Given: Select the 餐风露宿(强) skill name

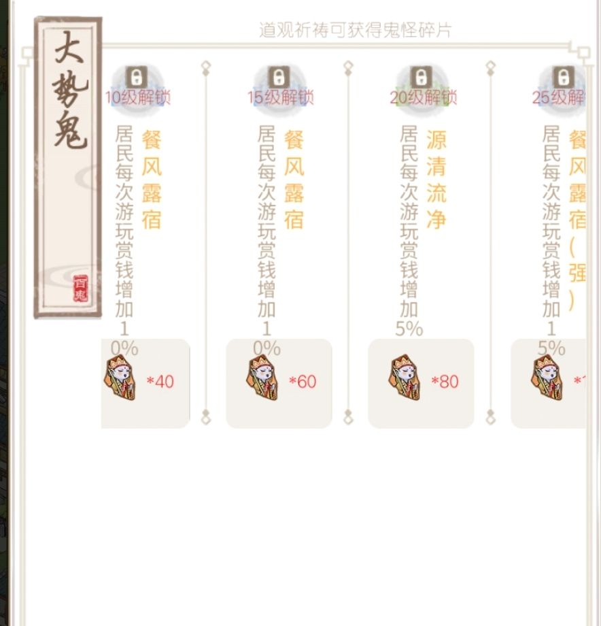Looking at the screenshot, I should (x=577, y=220).
